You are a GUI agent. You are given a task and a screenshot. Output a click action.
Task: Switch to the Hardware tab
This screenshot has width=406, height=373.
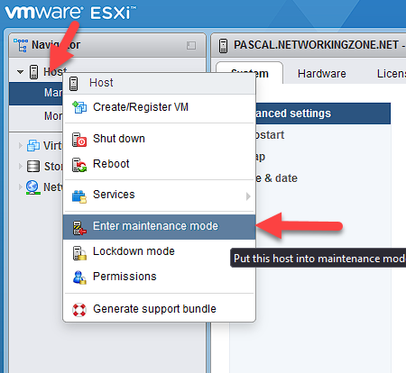[322, 74]
